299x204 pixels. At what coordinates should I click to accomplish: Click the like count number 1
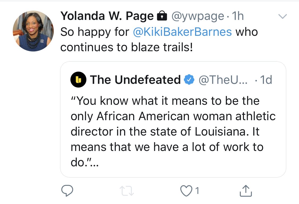(x=197, y=191)
